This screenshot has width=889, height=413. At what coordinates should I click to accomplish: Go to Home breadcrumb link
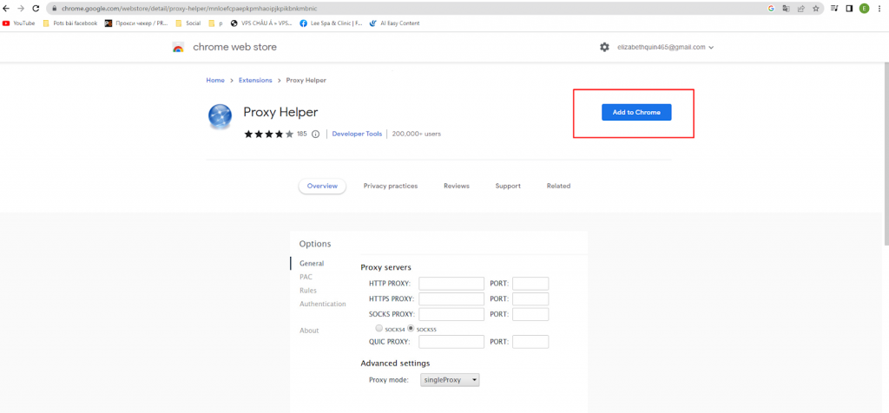tap(215, 81)
